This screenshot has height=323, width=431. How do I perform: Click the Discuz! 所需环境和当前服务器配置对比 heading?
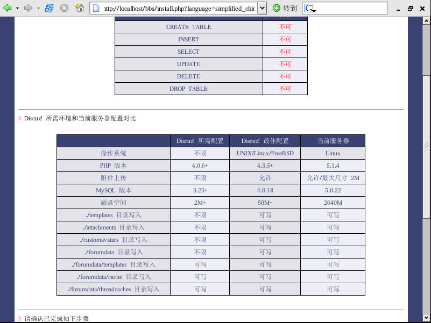[x=80, y=118]
